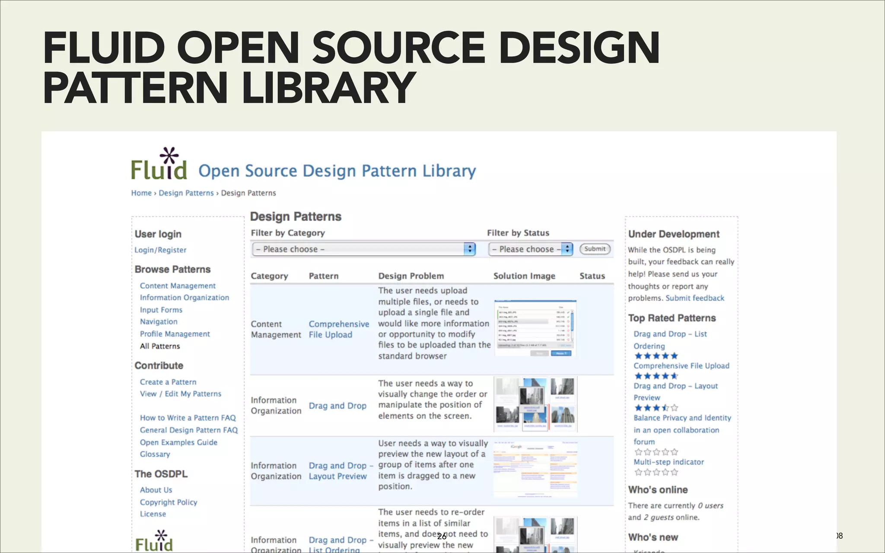
Task: Browse Content Management patterns
Action: point(178,286)
